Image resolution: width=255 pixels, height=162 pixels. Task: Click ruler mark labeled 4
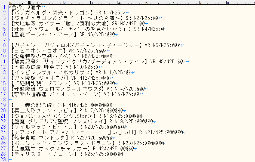119,3
